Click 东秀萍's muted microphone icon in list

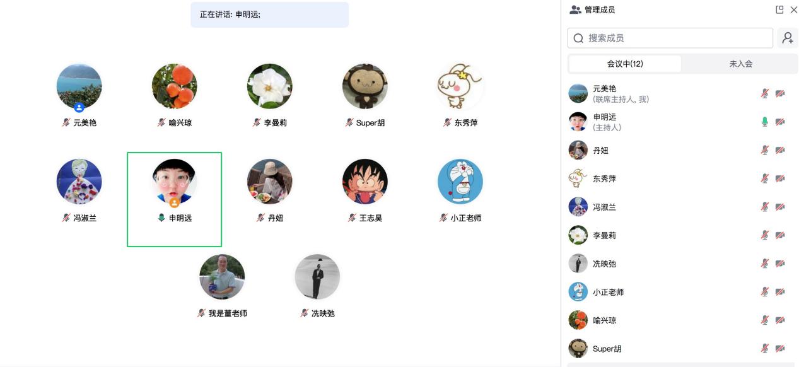click(x=765, y=178)
